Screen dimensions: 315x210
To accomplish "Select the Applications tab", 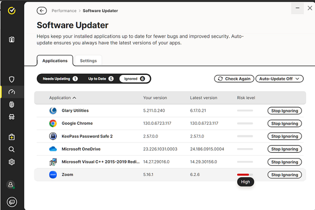I will 55,61.
